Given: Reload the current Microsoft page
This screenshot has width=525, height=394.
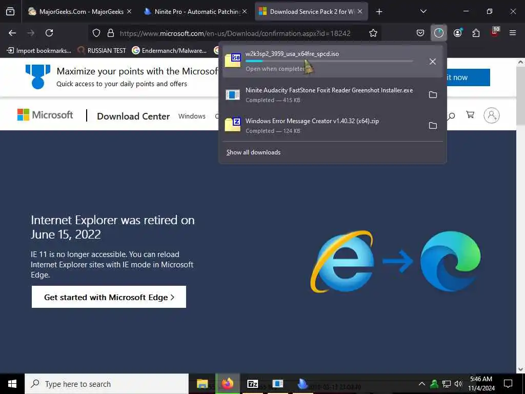Looking at the screenshot, I should tap(49, 33).
